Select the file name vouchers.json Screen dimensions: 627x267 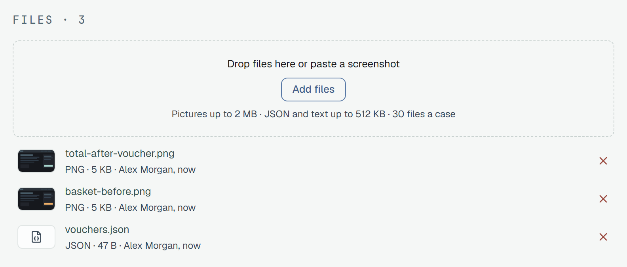pos(97,230)
